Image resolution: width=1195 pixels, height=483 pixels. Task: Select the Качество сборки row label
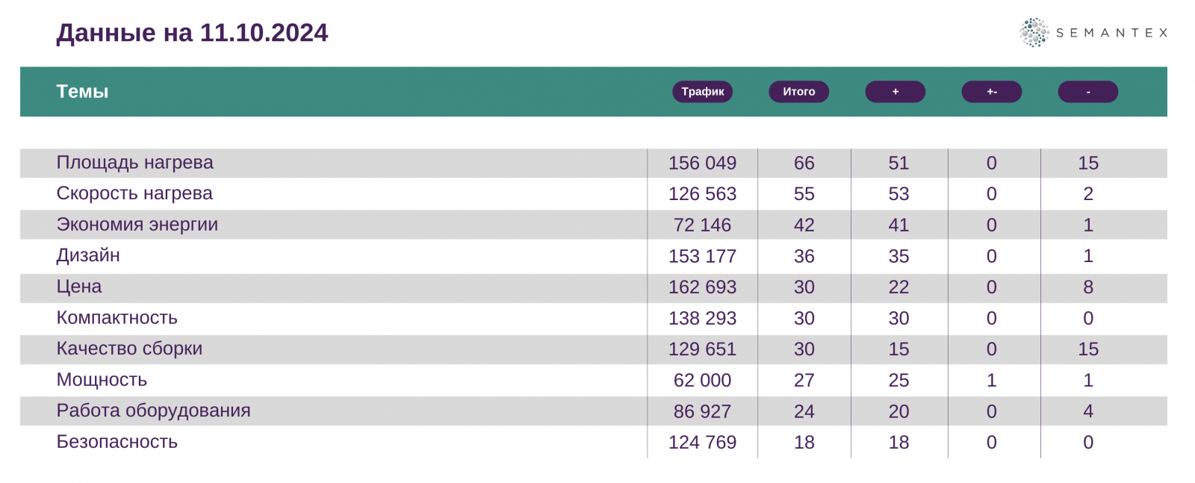(129, 349)
